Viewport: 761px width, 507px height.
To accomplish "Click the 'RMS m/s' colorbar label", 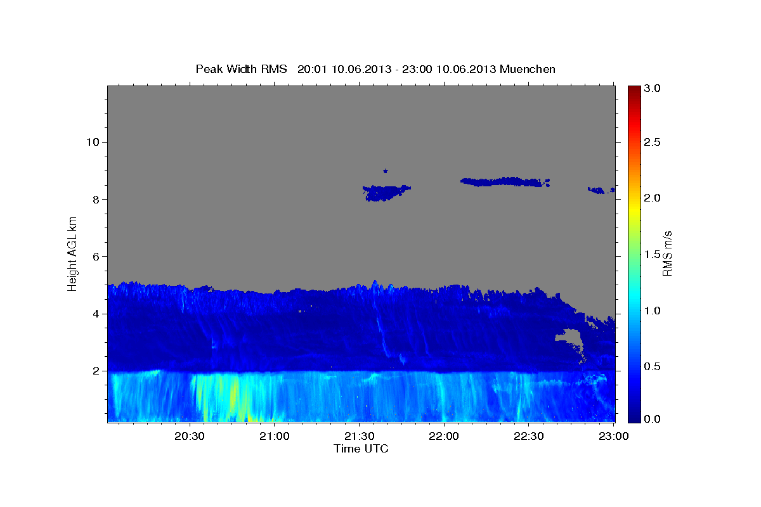I will pos(667,254).
